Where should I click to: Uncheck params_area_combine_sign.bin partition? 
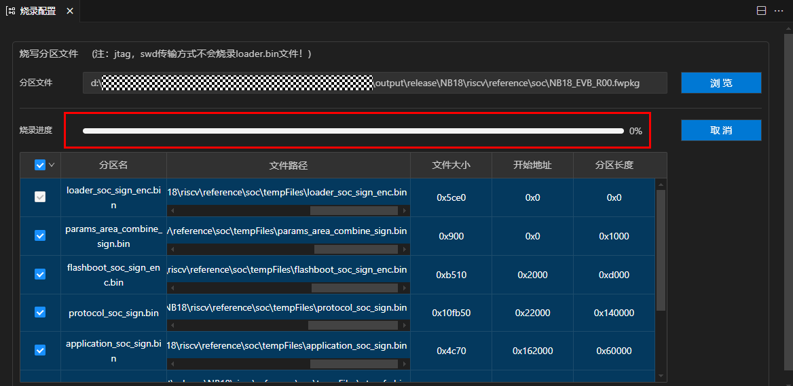tap(40, 235)
